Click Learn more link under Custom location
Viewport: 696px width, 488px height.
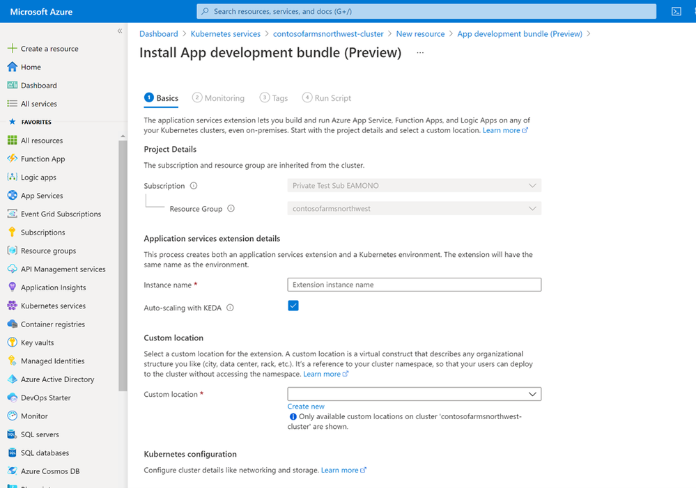[x=326, y=374]
